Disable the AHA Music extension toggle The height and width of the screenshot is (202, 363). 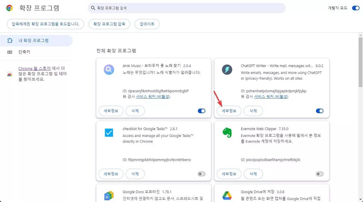click(202, 111)
